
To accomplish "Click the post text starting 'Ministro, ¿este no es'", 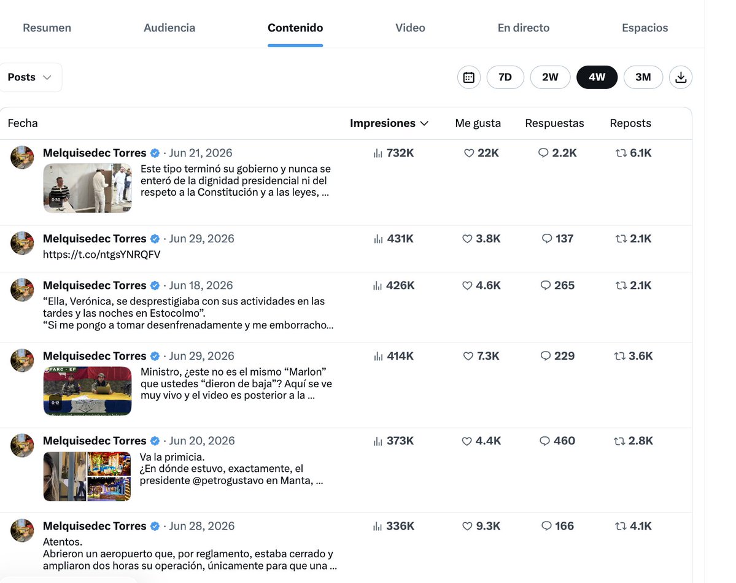I will pos(236,384).
